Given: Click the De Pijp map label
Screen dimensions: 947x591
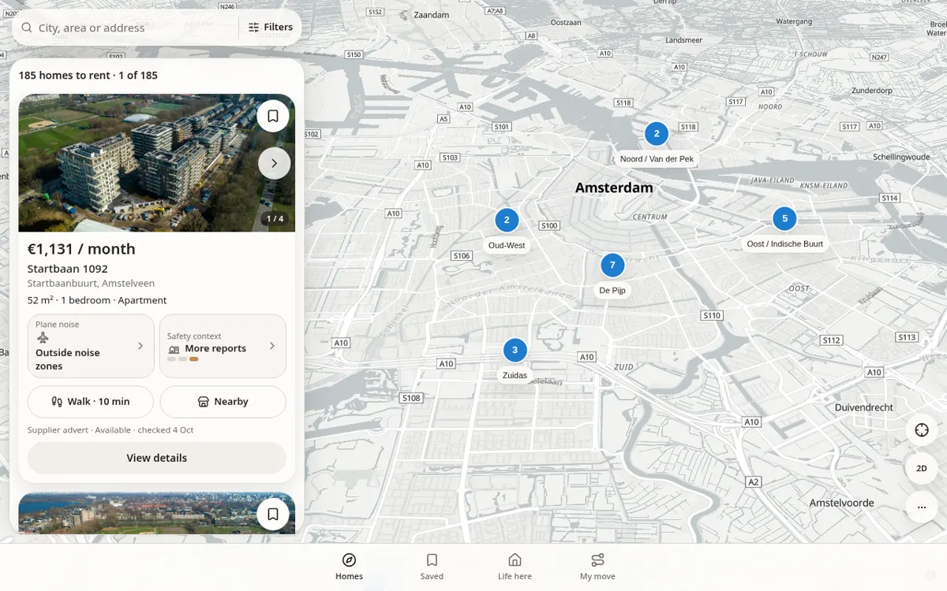Looking at the screenshot, I should tap(612, 291).
